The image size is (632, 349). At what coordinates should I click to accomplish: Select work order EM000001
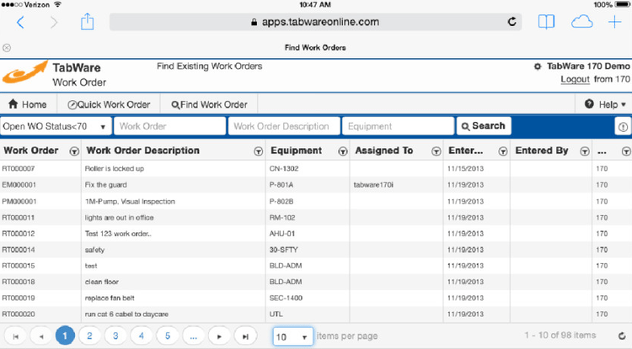pyautogui.click(x=19, y=185)
